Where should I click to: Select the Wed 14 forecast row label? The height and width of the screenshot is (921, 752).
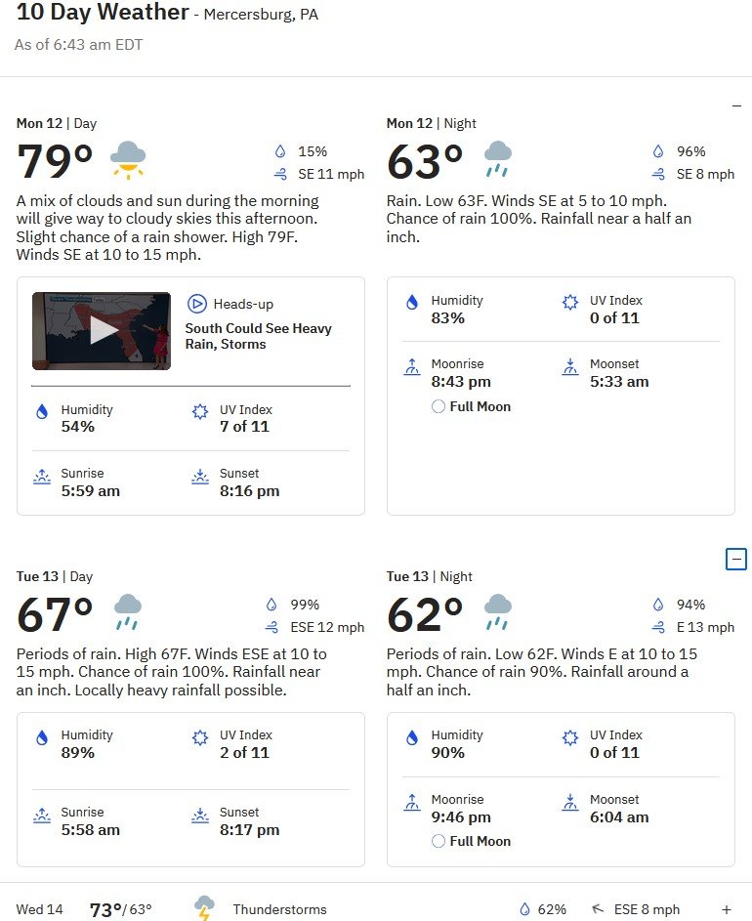click(x=39, y=909)
